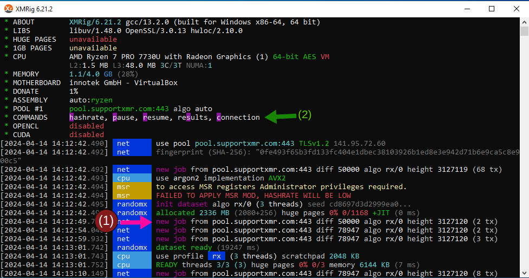The height and width of the screenshot is (278, 529).
Task: Click the '(8 tx)' text on 14:13:10 line
Action: [x=485, y=274]
